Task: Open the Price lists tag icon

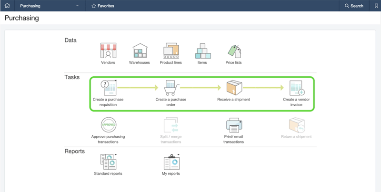Action: click(x=234, y=51)
